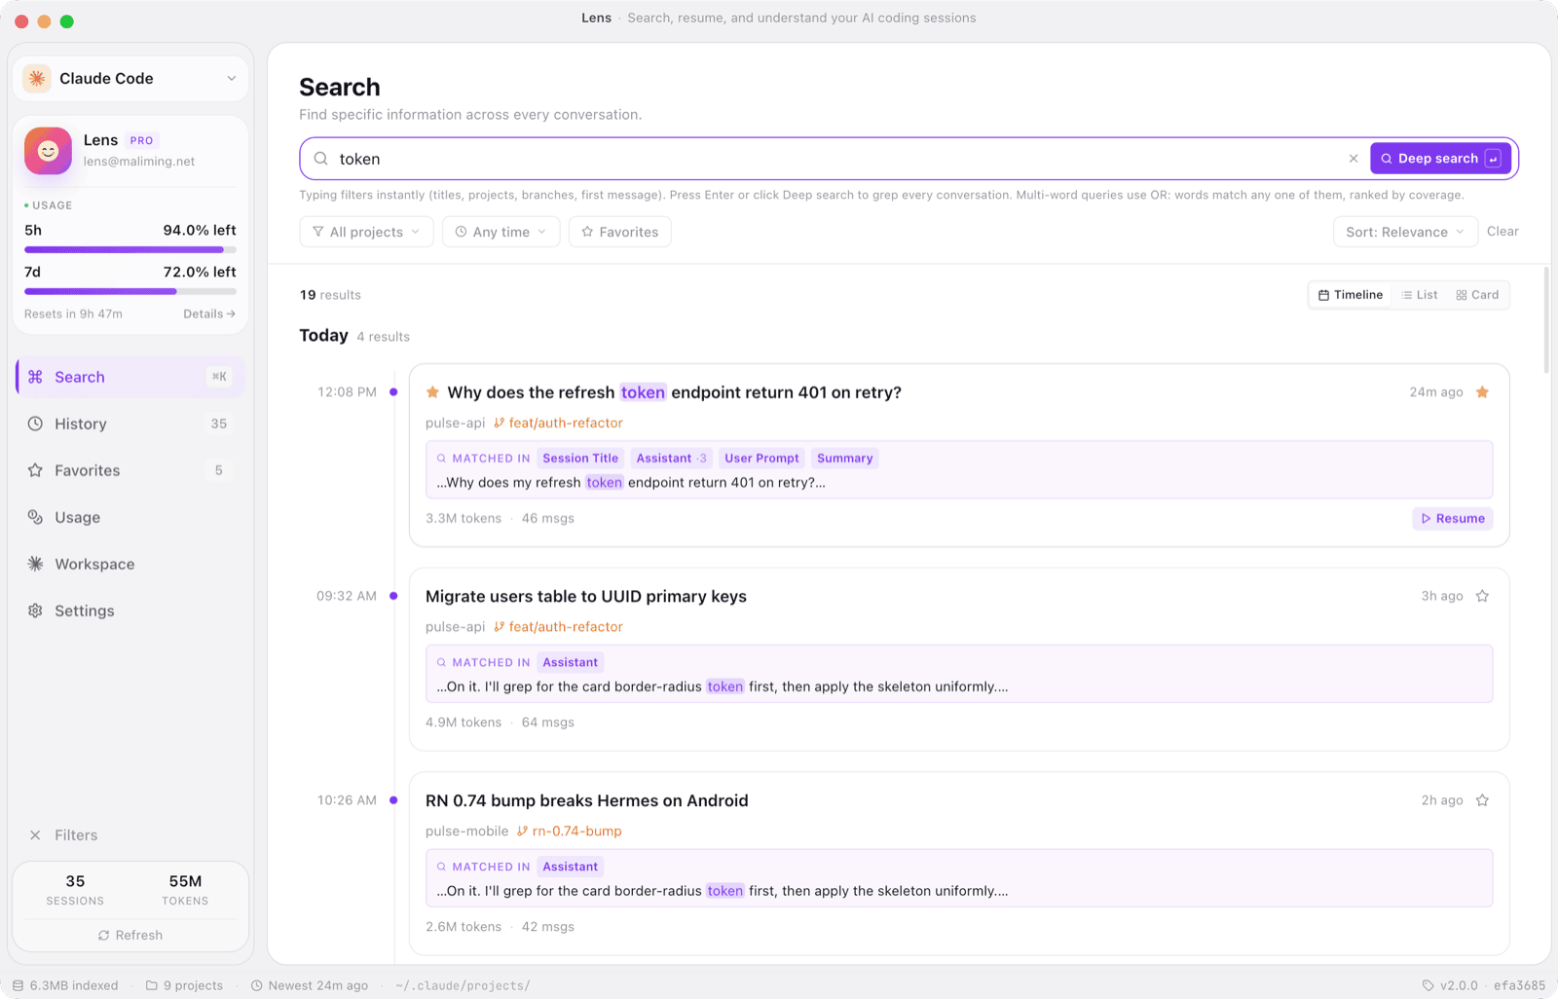
Task: Click the Deep search button
Action: 1441,159
